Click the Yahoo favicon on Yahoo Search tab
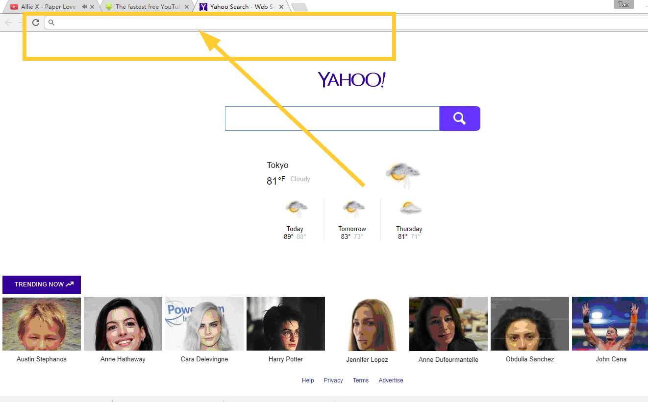This screenshot has height=402, width=648. (203, 7)
